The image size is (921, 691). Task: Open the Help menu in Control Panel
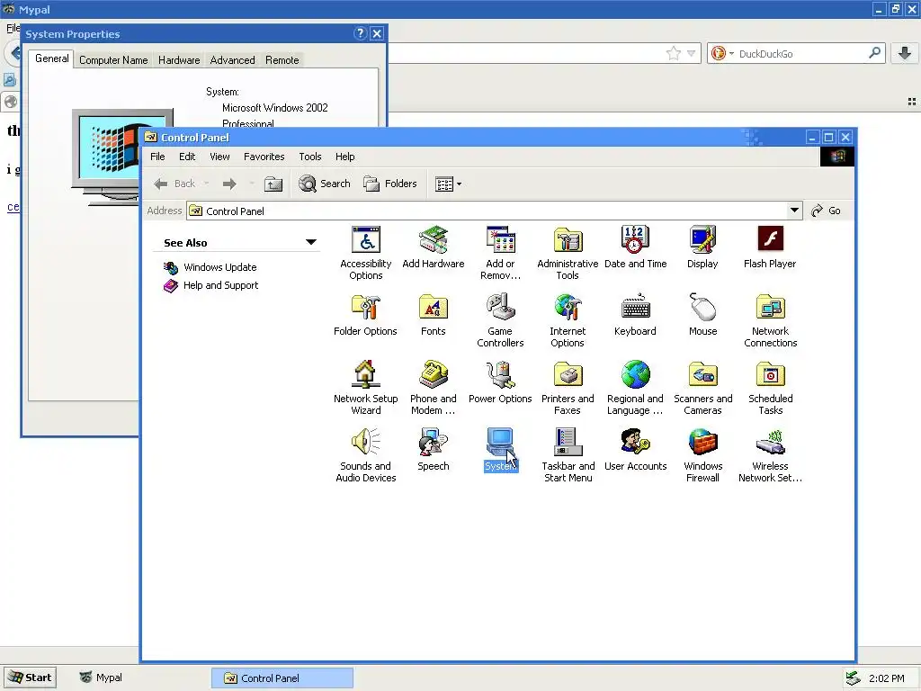coord(344,157)
